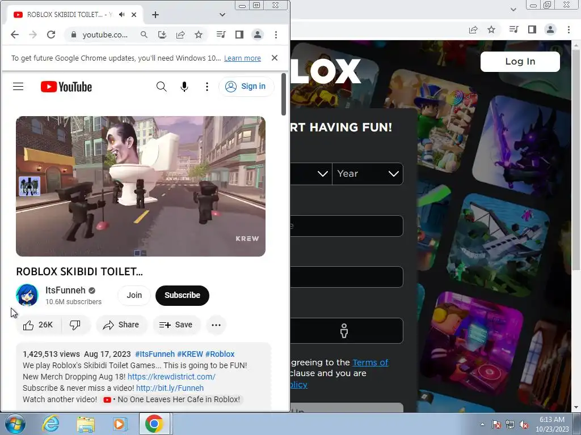Open YouTube settings three-dot menu
The width and height of the screenshot is (581, 435).
207,87
